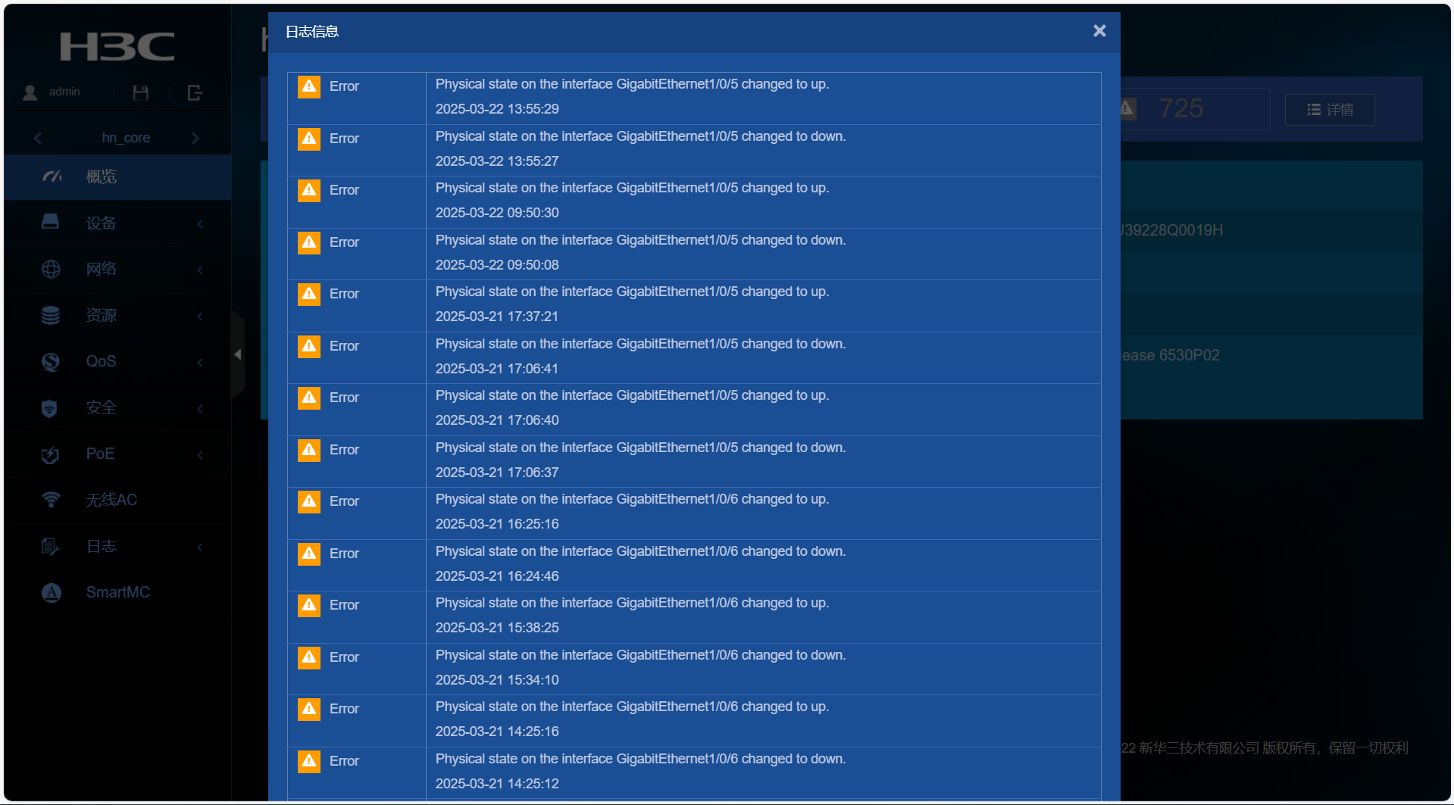Image resolution: width=1454 pixels, height=805 pixels.
Task: Click the 725 alert count
Action: click(1181, 109)
